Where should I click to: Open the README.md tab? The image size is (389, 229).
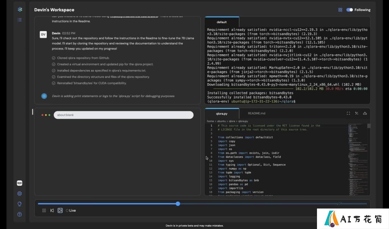click(256, 113)
